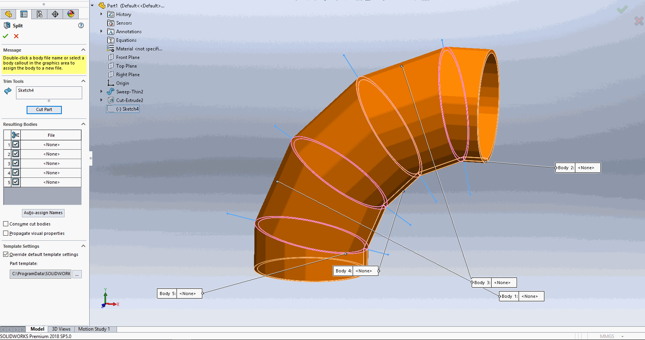645x340 pixels.
Task: Collapse the Trim Tools section
Action: [83, 81]
